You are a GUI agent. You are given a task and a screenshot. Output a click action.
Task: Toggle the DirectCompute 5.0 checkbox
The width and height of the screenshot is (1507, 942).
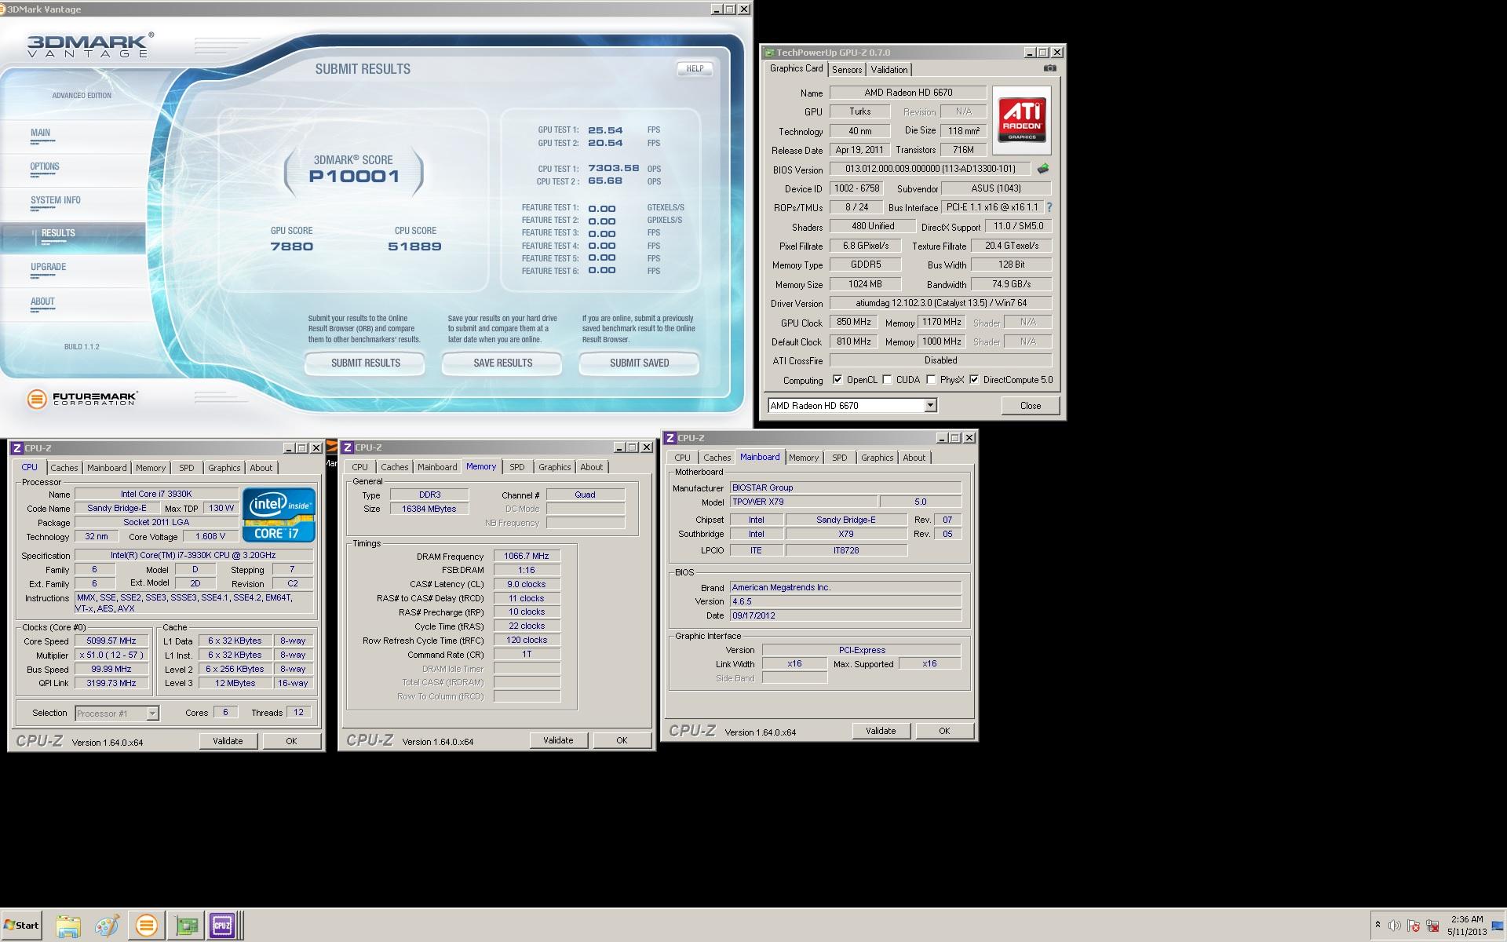(974, 380)
